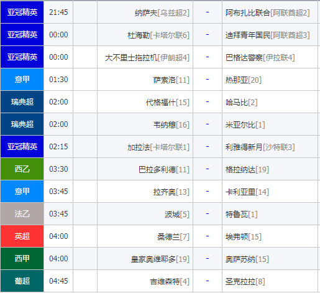
Task: Click the 亚冠精英 label beside 杜海勒
Action: point(22,35)
